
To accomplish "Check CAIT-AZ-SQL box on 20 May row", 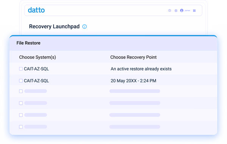I will pyautogui.click(x=21, y=81).
